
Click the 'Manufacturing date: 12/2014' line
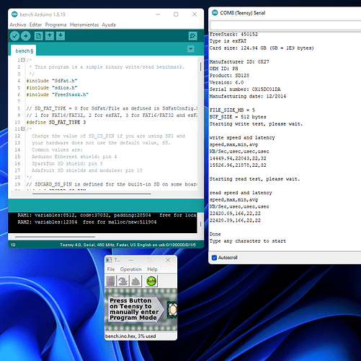tap(248, 96)
